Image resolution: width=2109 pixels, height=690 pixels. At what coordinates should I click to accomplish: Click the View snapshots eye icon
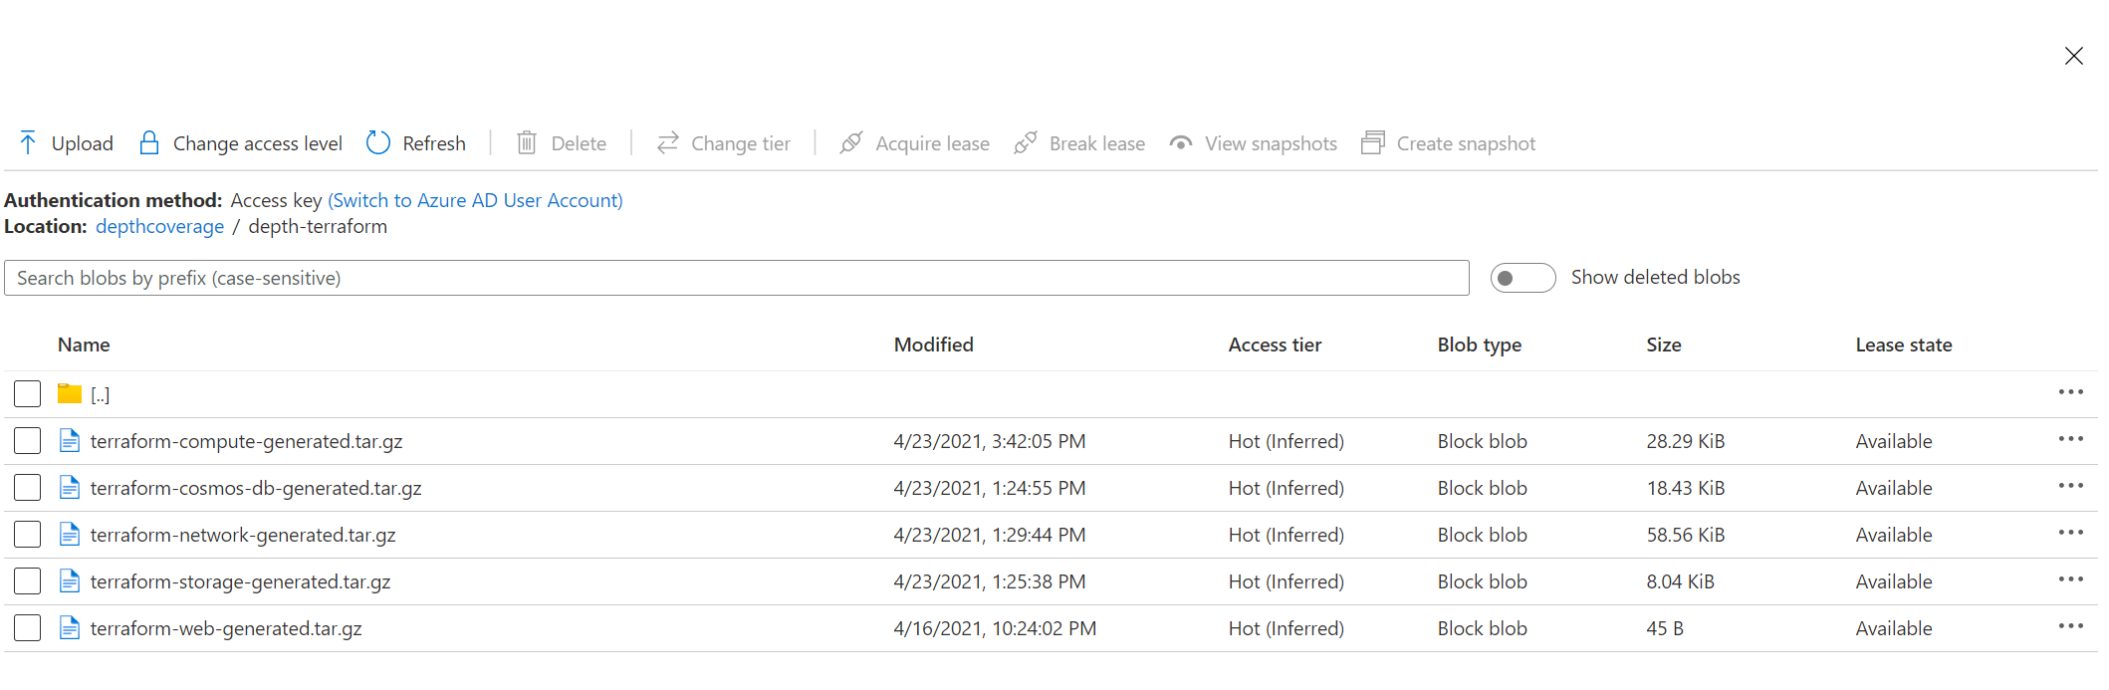pyautogui.click(x=1181, y=143)
